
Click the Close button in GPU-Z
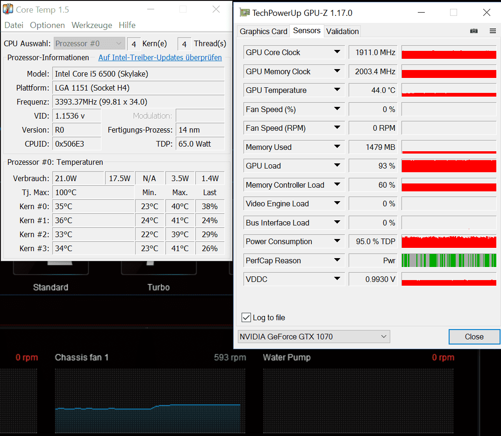click(x=474, y=337)
